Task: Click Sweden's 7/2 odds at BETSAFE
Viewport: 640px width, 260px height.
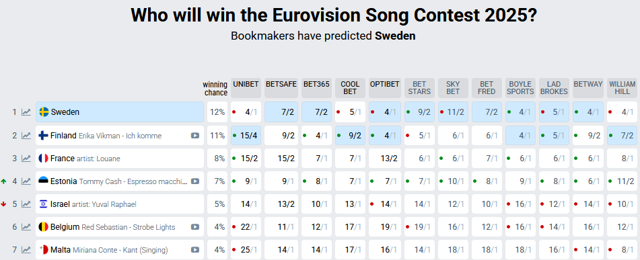Action: (x=281, y=112)
